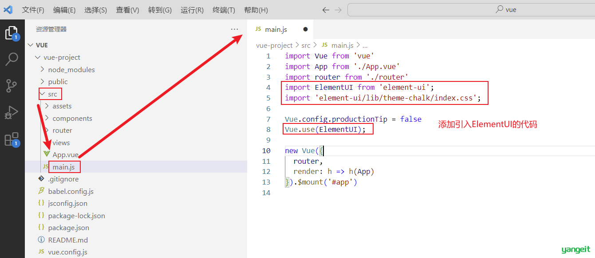
Task: Expand the components folder
Action: (x=47, y=118)
